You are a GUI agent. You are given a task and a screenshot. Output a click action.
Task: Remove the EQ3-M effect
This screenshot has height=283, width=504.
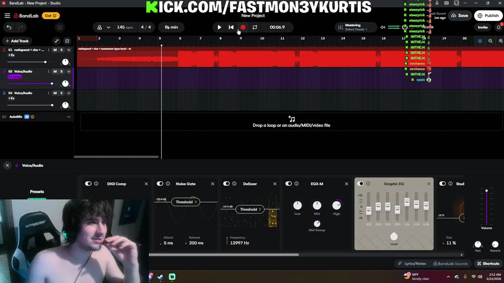coord(346,184)
